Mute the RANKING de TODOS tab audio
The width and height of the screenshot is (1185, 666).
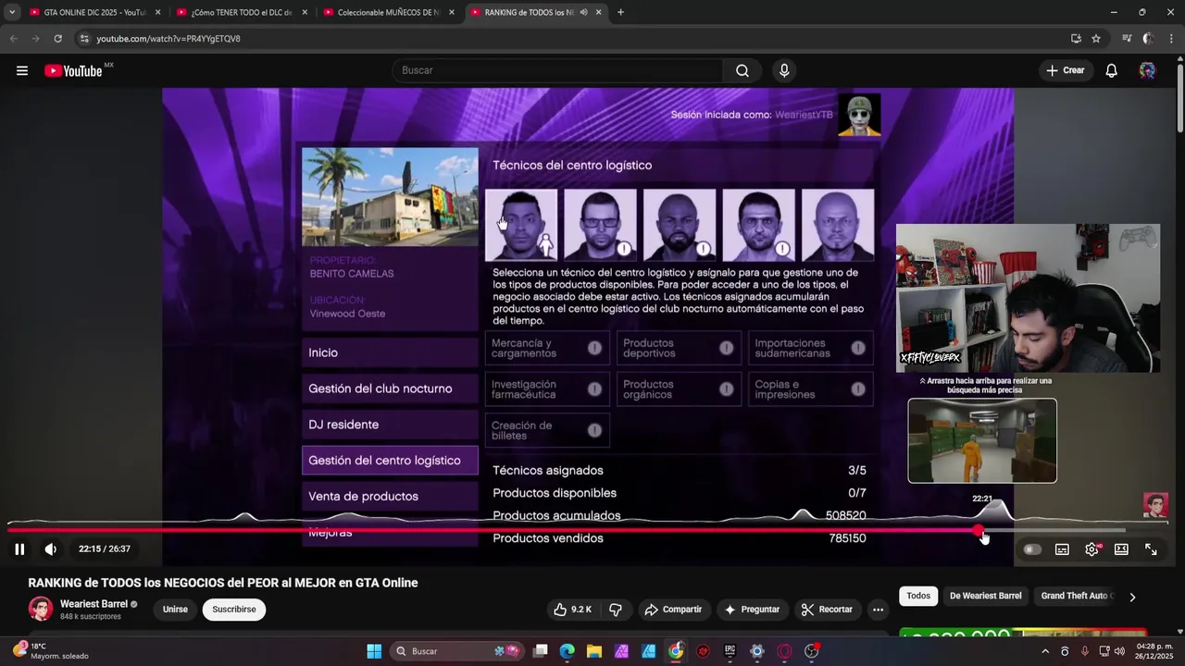tap(583, 12)
